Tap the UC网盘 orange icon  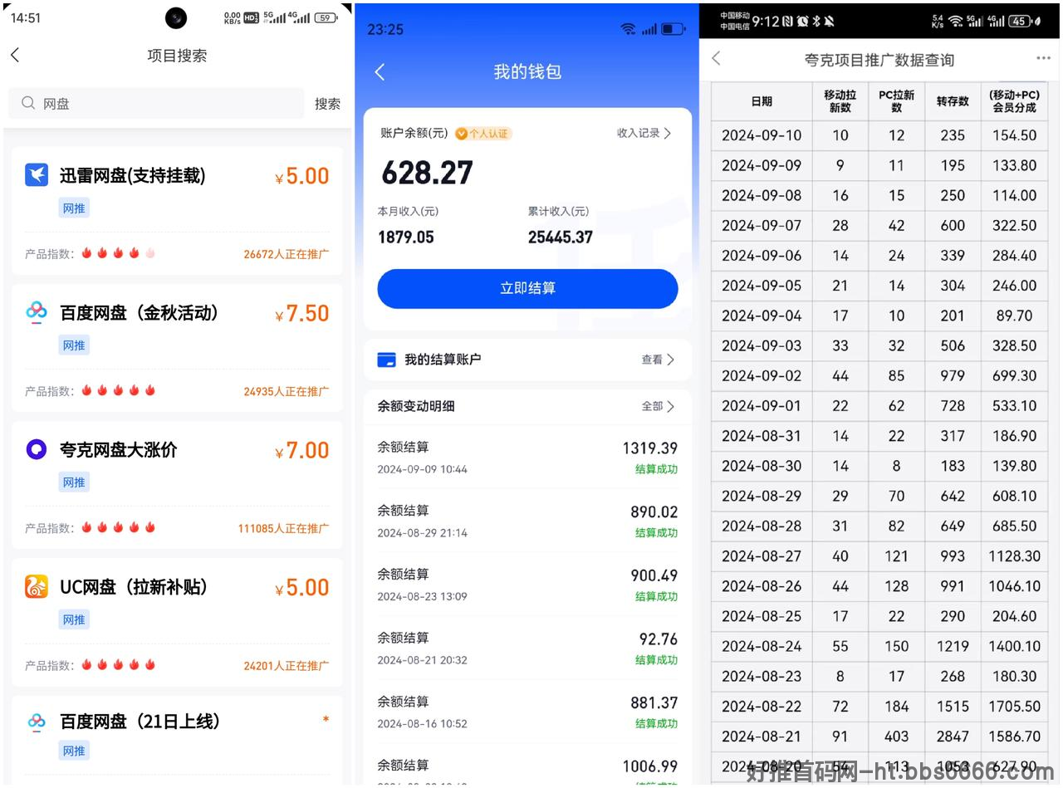tap(37, 586)
